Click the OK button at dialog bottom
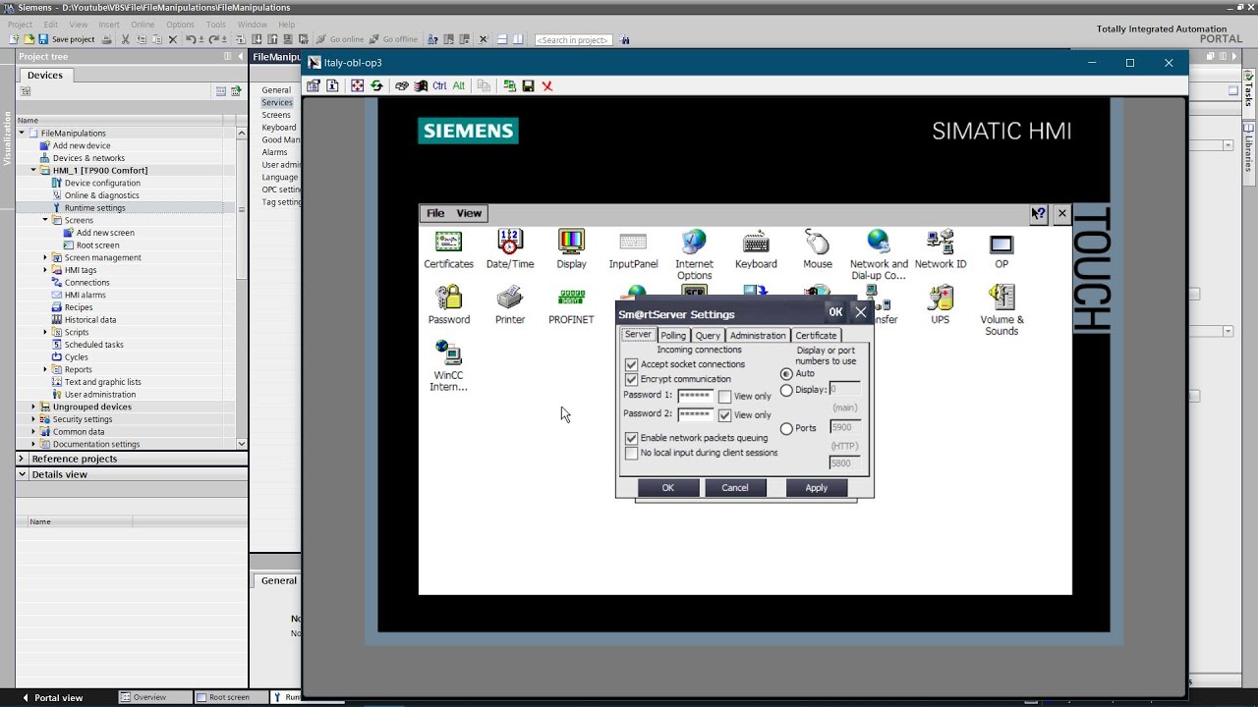1258x707 pixels. pyautogui.click(x=668, y=488)
